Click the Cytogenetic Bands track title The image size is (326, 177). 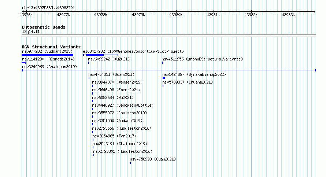click(x=44, y=27)
